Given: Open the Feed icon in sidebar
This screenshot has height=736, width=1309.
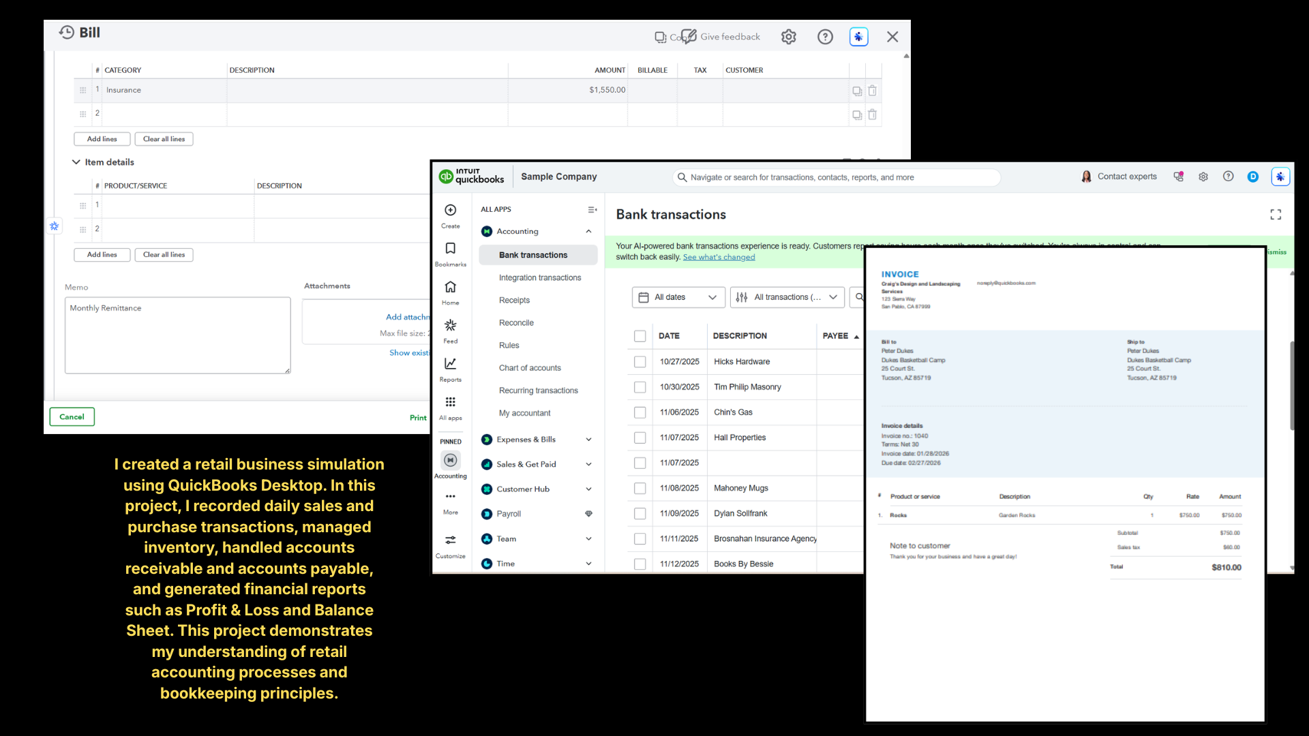Looking at the screenshot, I should (x=450, y=326).
